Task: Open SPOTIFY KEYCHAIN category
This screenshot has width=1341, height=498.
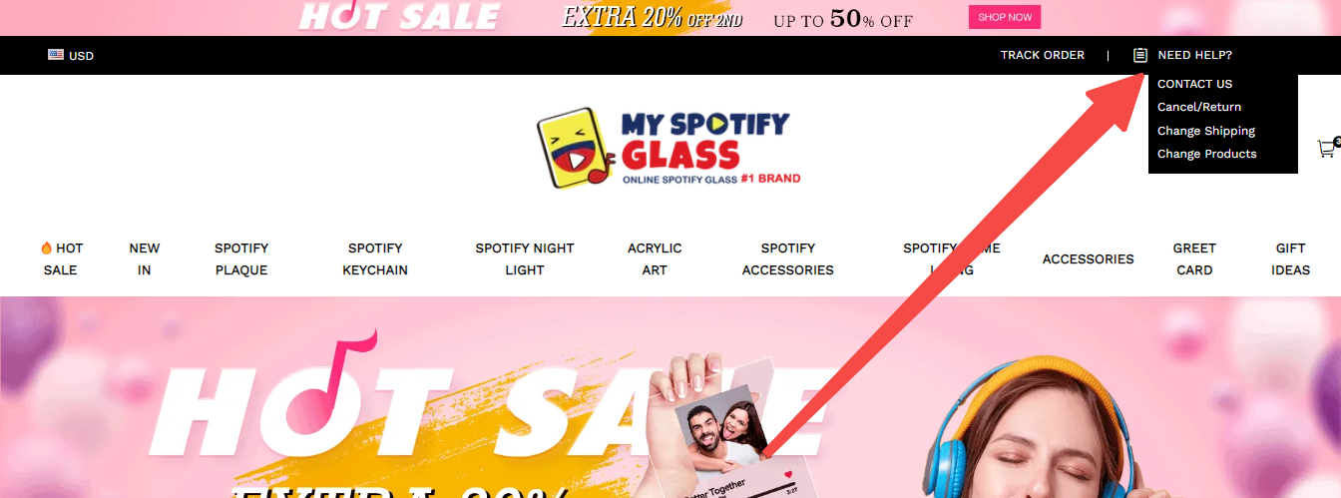Action: pyautogui.click(x=375, y=258)
